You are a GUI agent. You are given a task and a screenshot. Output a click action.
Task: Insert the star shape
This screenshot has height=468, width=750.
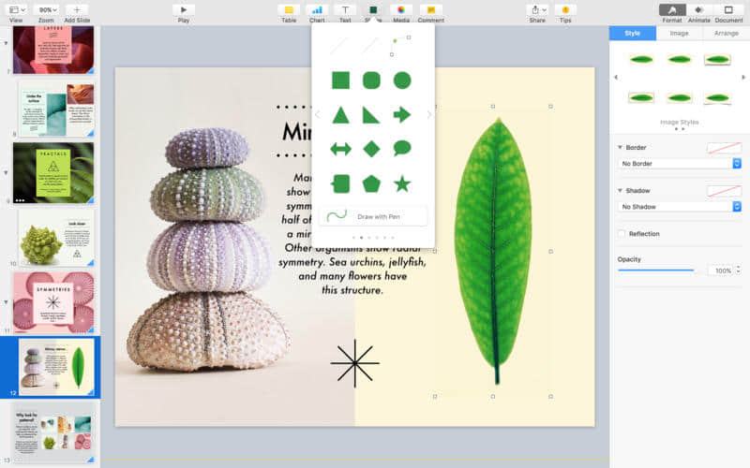click(x=402, y=183)
